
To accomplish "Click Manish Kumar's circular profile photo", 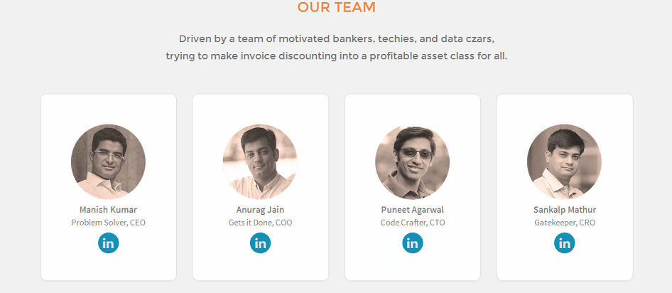I will click(108, 161).
